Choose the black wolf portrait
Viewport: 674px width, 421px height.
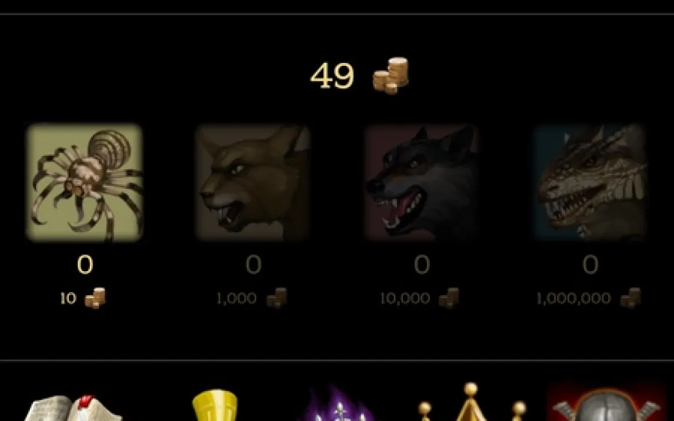pos(421,183)
